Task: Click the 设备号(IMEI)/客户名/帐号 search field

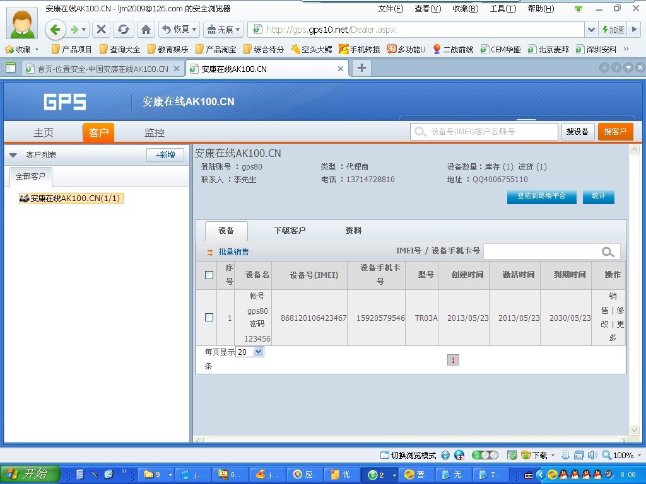Action: 484,132
